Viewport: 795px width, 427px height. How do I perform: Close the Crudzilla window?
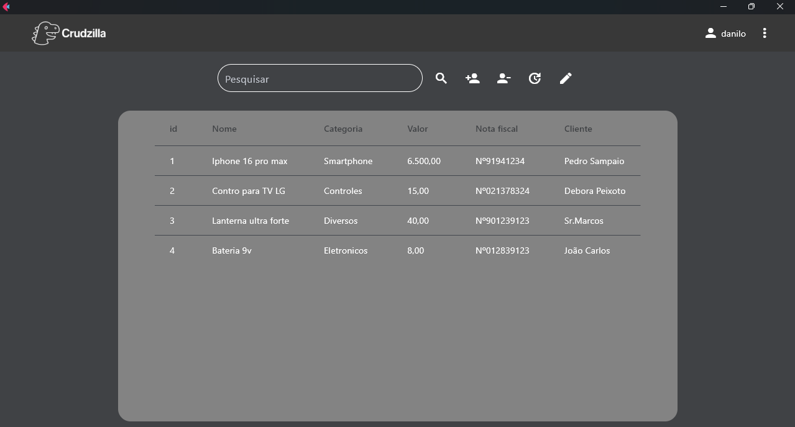click(x=780, y=7)
